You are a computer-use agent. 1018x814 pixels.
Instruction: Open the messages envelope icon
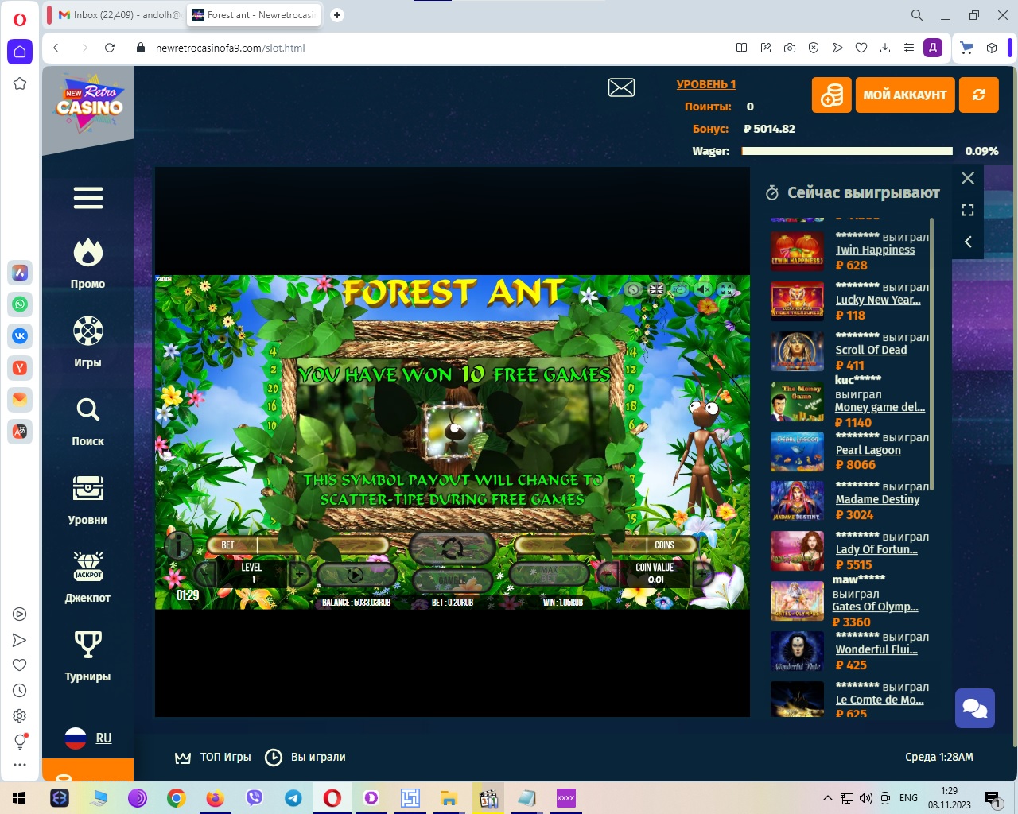621,87
